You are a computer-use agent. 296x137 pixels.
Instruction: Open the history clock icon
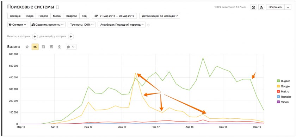253,7
